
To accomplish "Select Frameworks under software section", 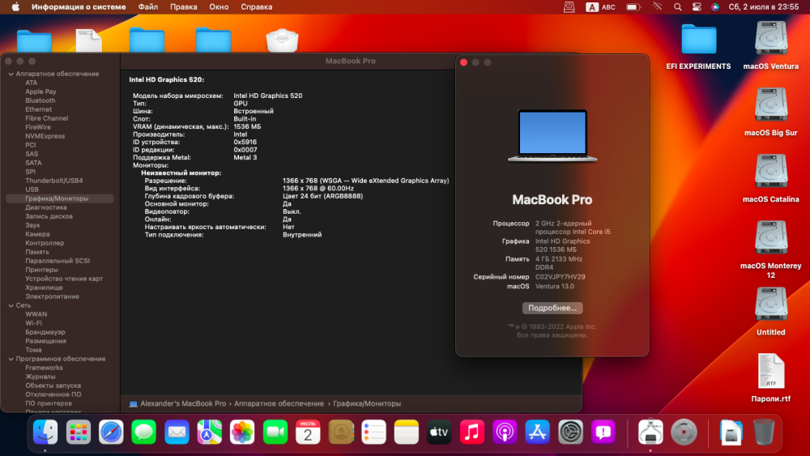I will point(44,368).
